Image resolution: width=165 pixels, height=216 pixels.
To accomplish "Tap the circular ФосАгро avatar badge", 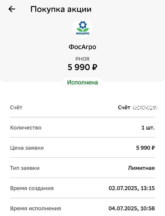I will point(82,28).
